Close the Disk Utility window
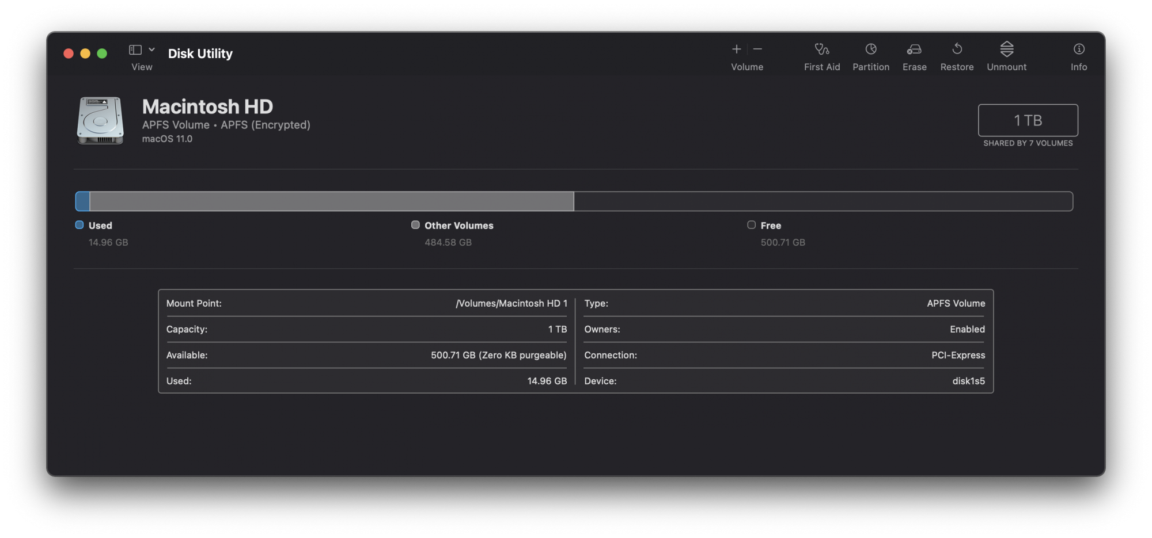The image size is (1152, 538). tap(69, 54)
